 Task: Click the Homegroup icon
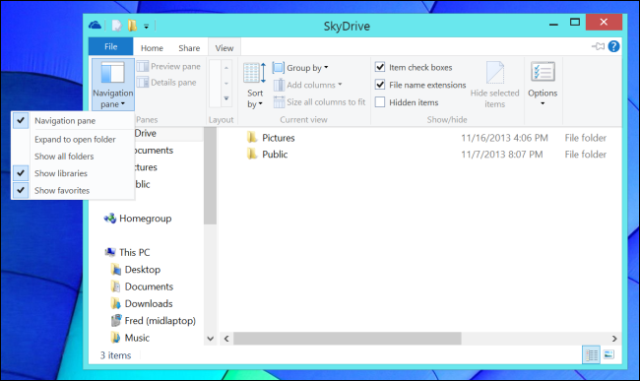[110, 219]
